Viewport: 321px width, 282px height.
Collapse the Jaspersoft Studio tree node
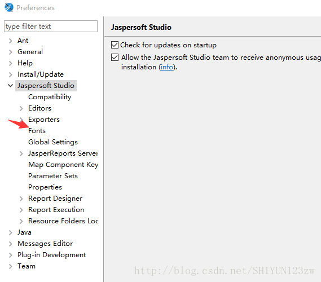coord(11,86)
